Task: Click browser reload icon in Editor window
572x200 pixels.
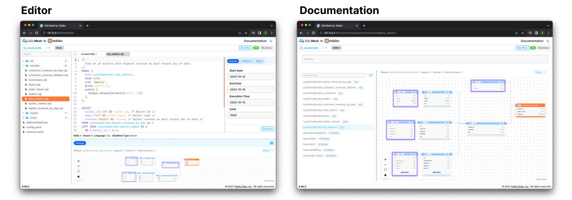Action: [36, 32]
